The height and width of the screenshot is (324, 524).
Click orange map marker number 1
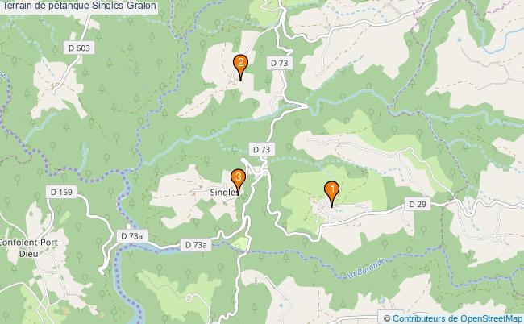pyautogui.click(x=331, y=193)
